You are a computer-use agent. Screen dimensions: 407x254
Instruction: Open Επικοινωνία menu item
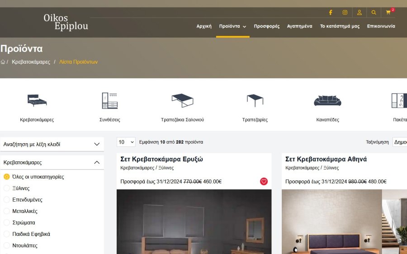(x=381, y=26)
